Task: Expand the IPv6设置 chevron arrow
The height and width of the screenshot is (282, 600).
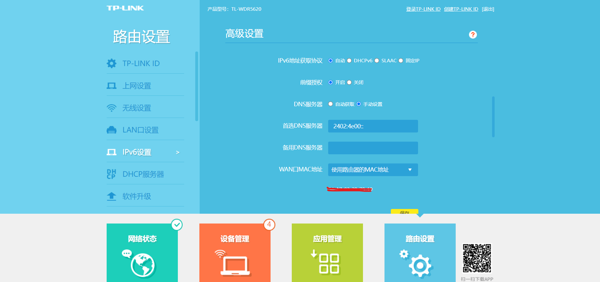Action: point(178,152)
